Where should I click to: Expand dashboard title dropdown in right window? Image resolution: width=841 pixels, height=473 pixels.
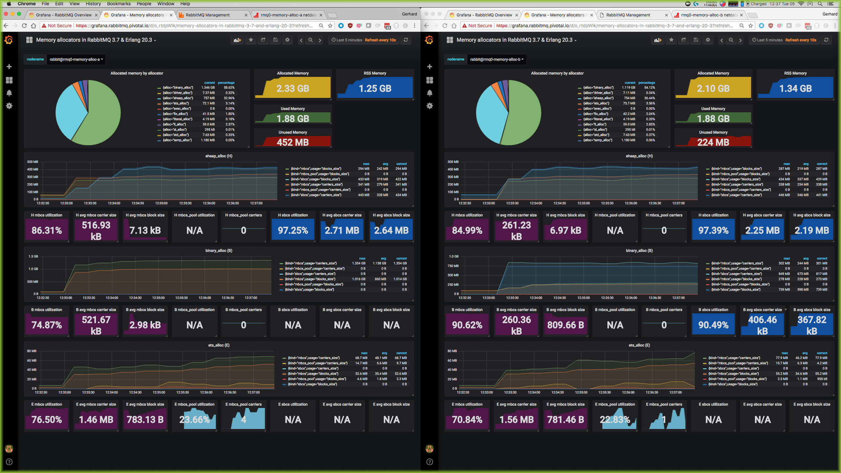click(516, 40)
